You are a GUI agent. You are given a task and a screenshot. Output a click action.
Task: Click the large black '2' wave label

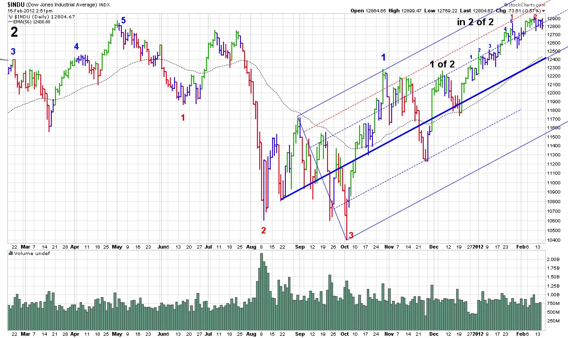point(15,32)
